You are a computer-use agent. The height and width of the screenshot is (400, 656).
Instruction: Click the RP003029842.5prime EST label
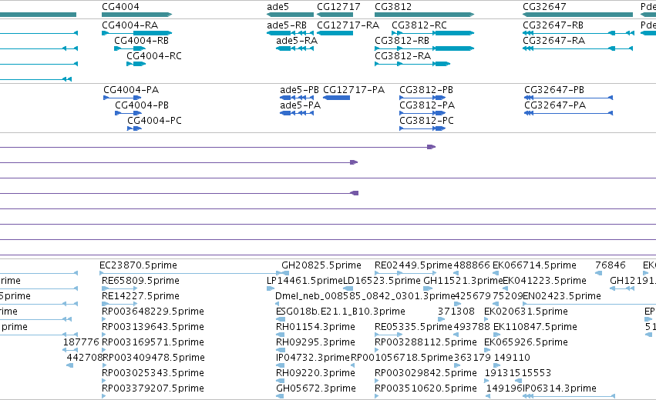426,373
